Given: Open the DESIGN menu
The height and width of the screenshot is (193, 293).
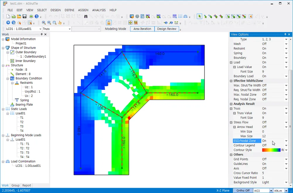Looking at the screenshot, I should (55, 10).
